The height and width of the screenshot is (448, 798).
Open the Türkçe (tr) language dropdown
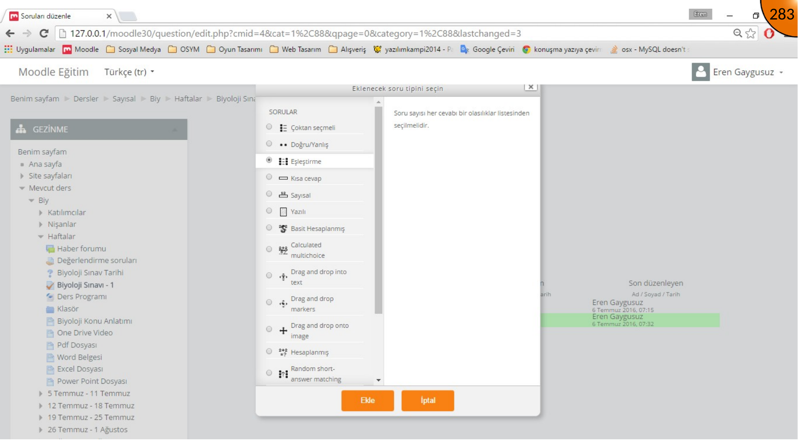(x=129, y=72)
